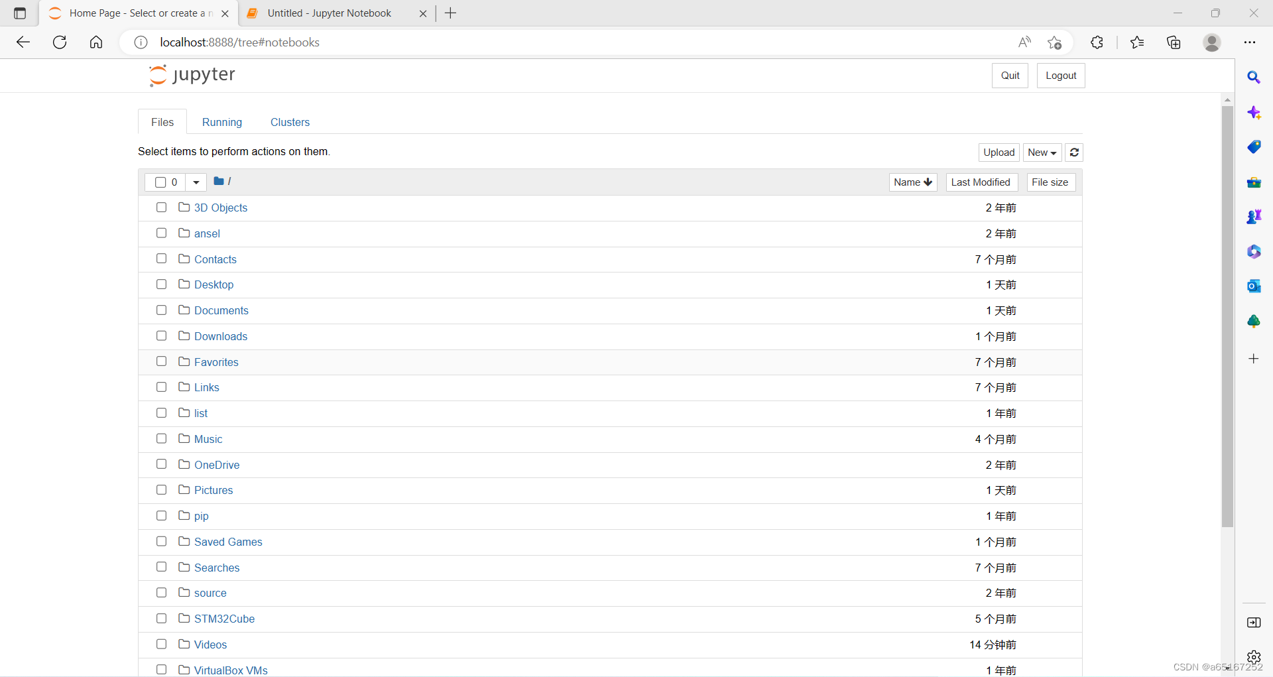Sort files by Name
1273x677 pixels.
[x=913, y=182]
